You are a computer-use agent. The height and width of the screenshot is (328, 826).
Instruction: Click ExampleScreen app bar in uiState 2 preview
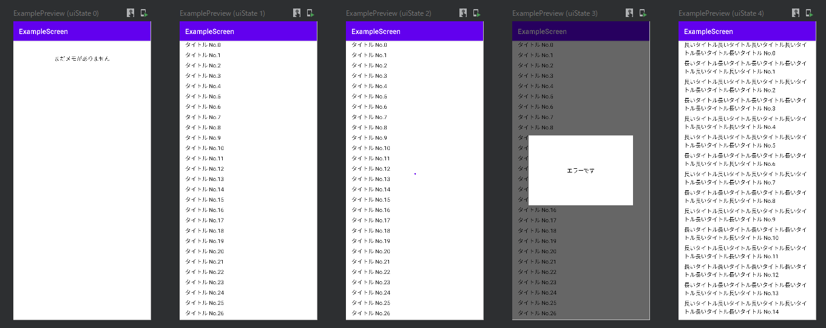[415, 32]
